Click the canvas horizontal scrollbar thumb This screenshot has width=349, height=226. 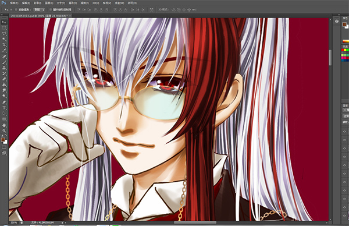point(195,223)
